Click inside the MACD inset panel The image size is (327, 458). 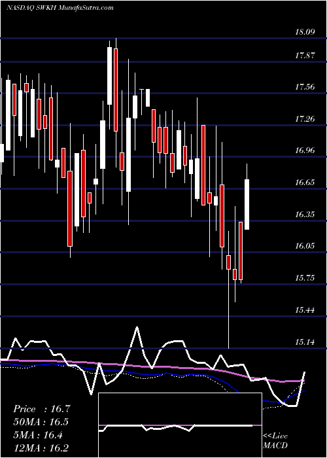click(180, 425)
